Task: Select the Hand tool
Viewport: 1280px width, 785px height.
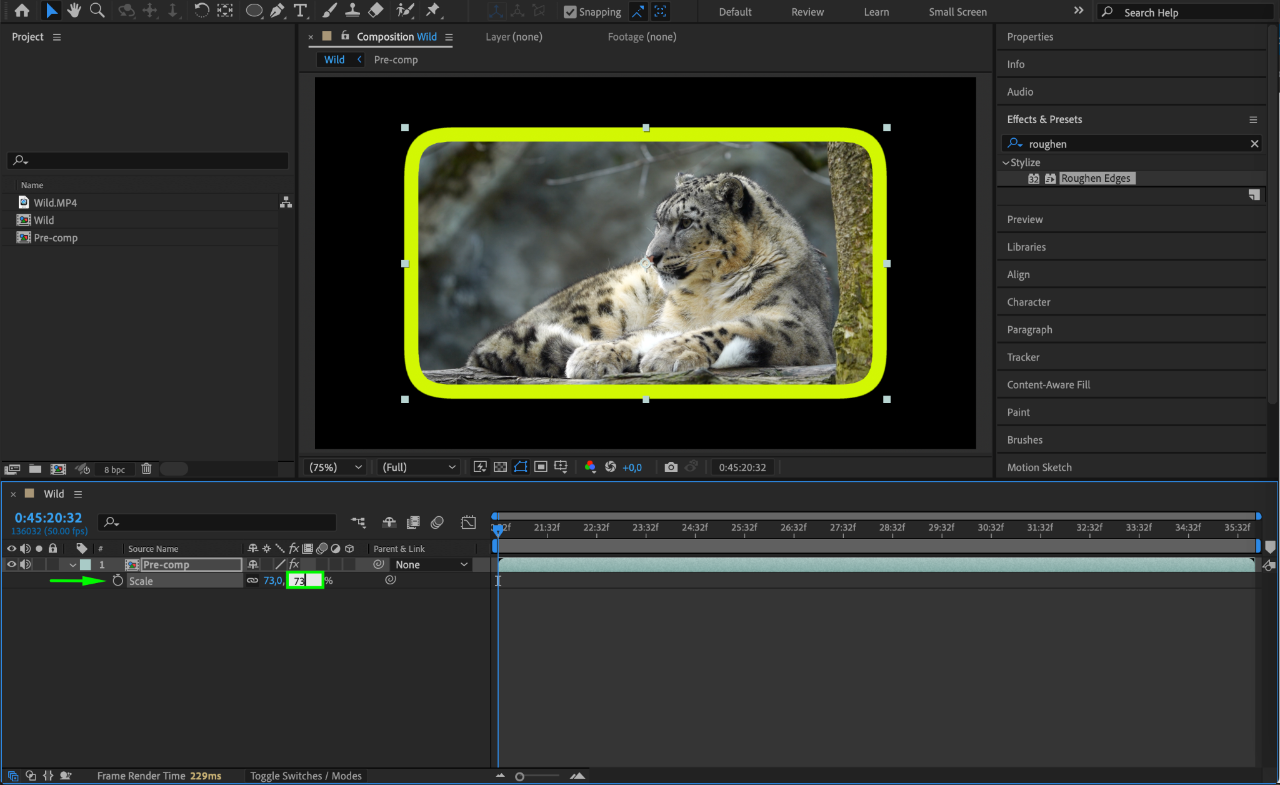Action: coord(74,11)
